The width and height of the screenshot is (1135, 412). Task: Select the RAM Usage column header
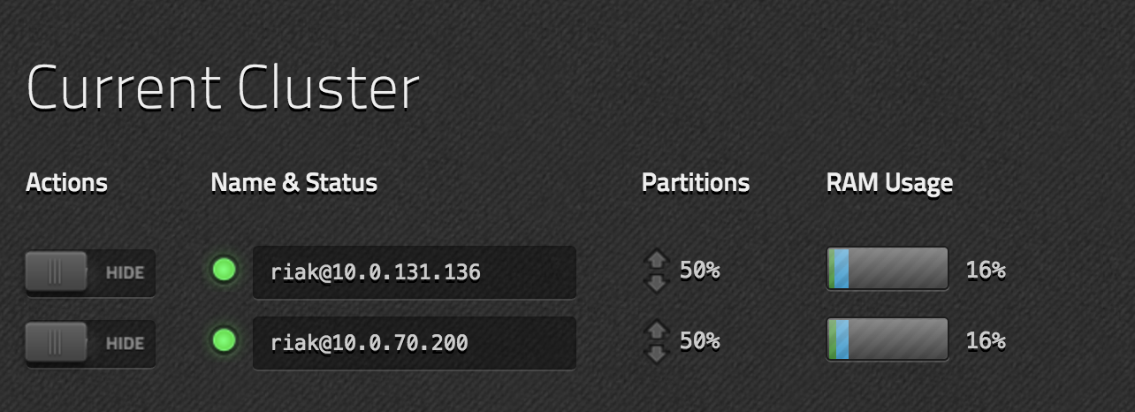point(889,183)
